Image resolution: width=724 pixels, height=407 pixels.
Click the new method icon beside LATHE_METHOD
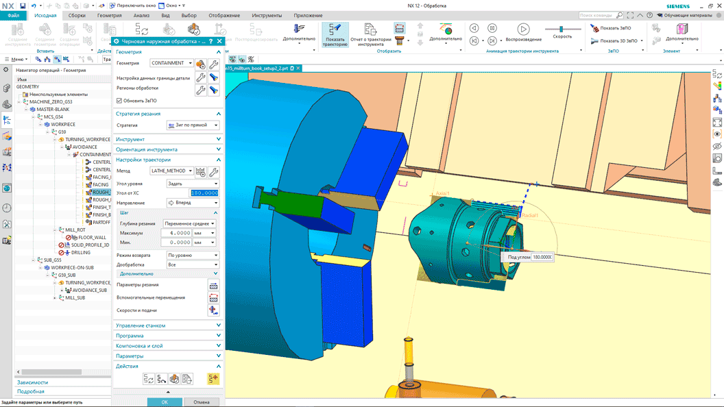pos(200,172)
